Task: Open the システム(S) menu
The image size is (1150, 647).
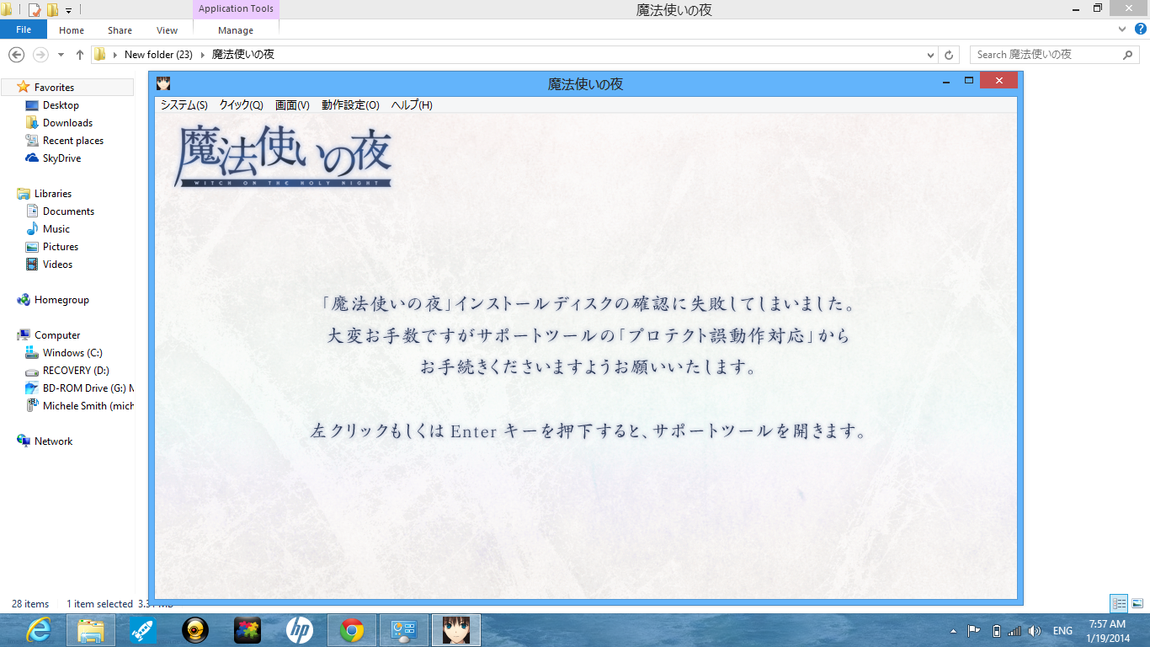Action: tap(184, 105)
